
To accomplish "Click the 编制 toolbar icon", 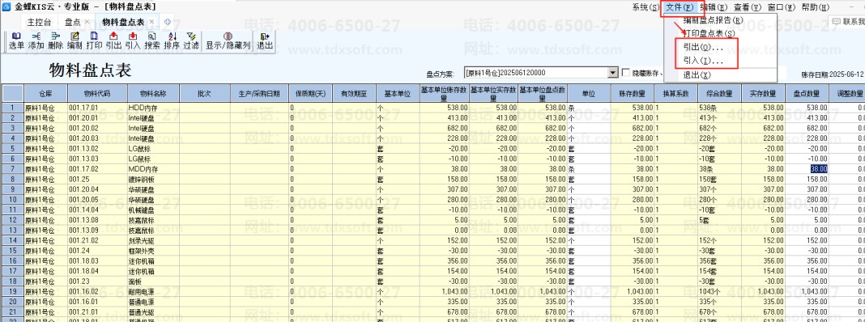I will tap(75, 40).
